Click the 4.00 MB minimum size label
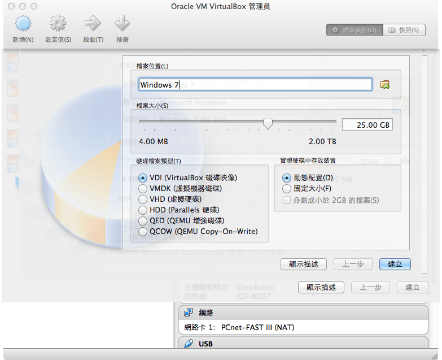442x360 pixels. coord(154,141)
